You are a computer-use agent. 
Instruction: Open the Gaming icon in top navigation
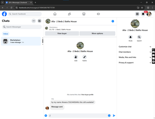click(x=98, y=14)
